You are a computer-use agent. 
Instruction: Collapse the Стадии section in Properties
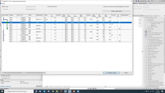[x=40, y=80]
